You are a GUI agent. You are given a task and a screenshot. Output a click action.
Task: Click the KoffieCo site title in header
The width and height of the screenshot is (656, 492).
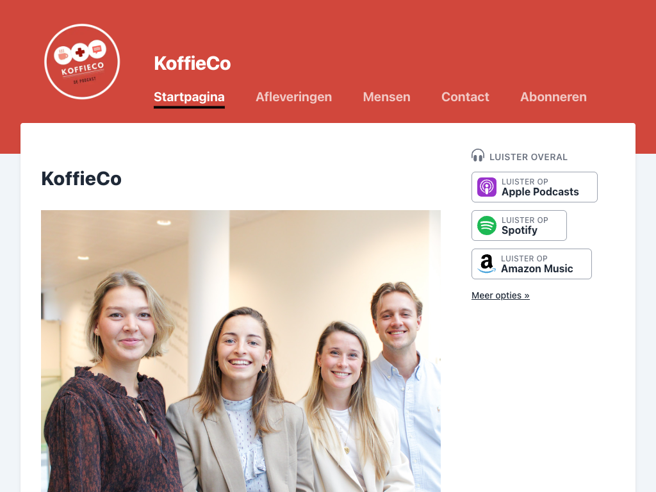[192, 63]
